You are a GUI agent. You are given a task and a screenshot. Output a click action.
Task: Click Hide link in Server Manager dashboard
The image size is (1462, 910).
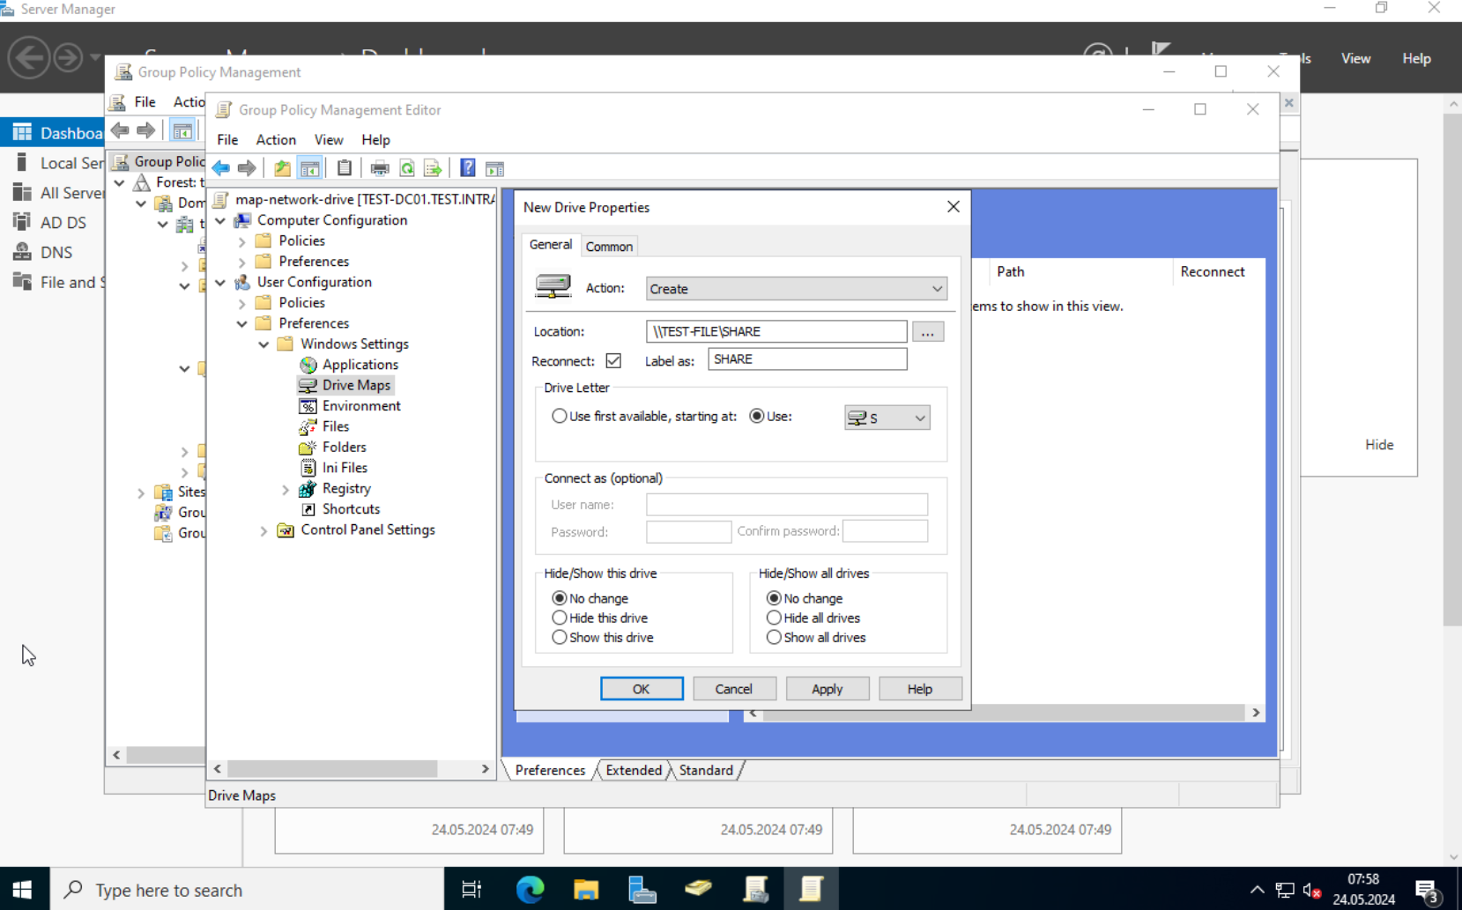click(1379, 445)
